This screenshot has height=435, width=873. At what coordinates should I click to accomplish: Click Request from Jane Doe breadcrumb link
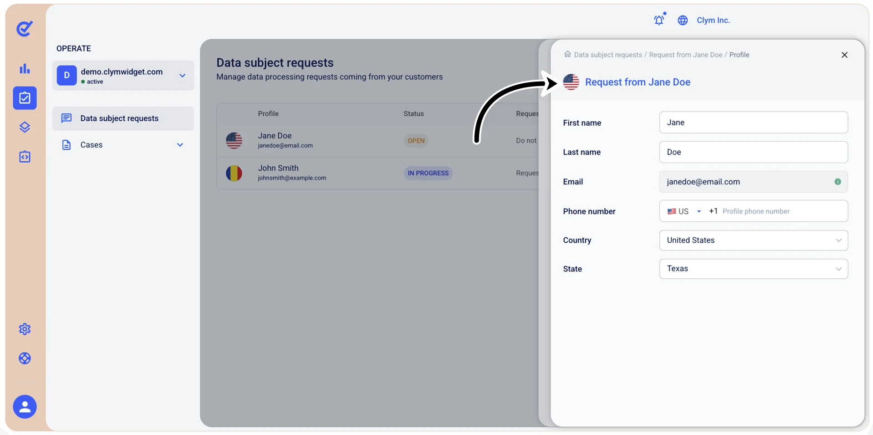coord(685,55)
